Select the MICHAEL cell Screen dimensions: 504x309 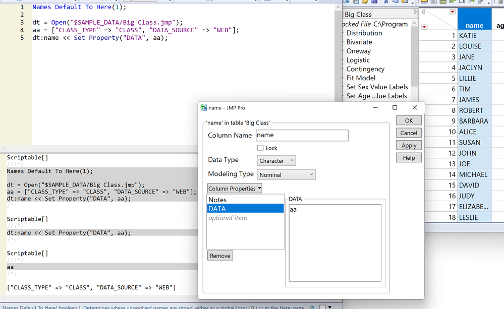pos(475,175)
